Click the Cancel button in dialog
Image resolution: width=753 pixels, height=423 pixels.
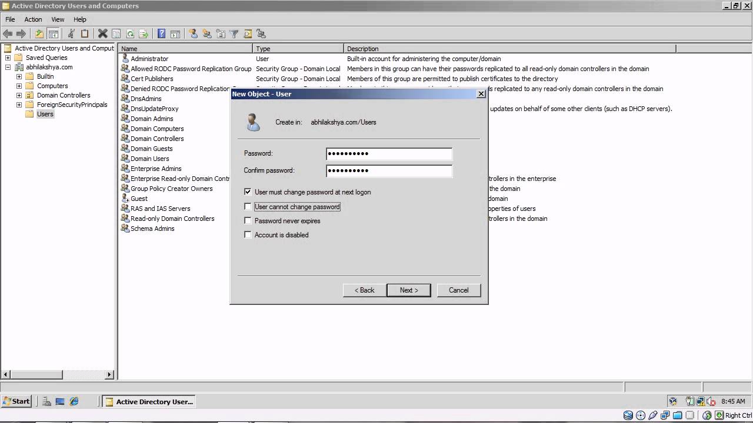pos(459,290)
